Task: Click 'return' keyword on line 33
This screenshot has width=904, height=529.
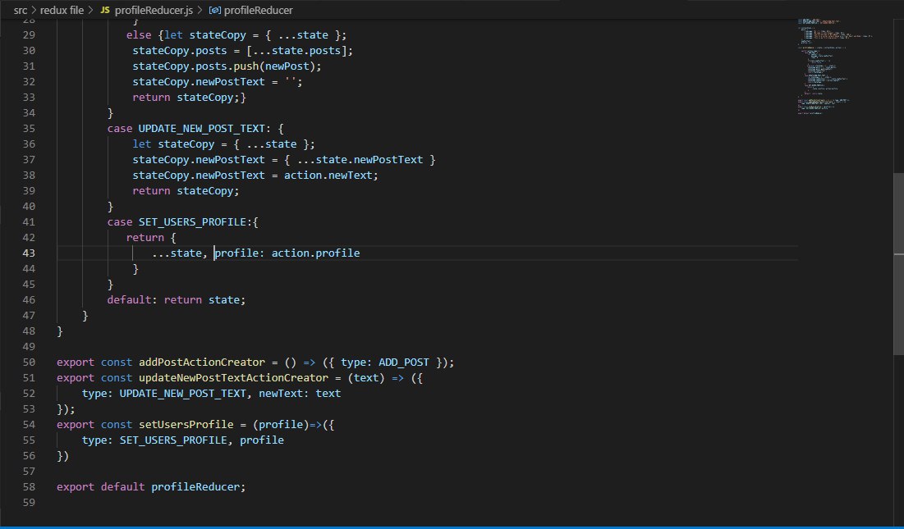Action: tap(151, 98)
